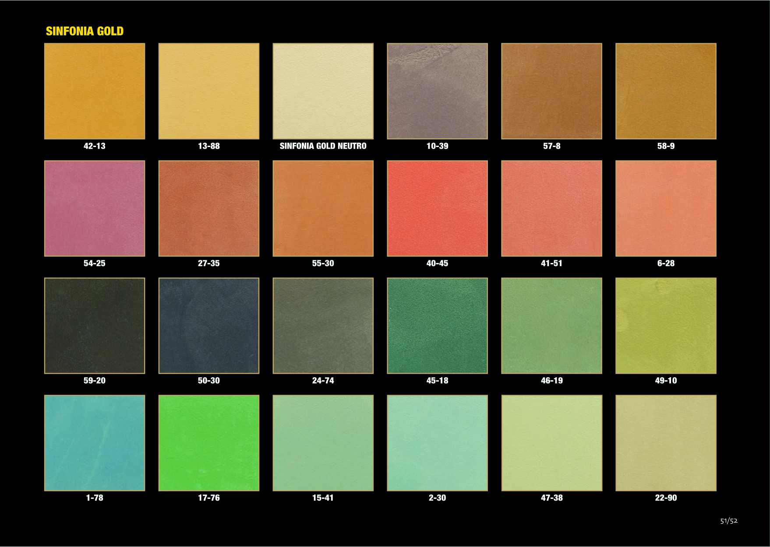The image size is (770, 547).
Task: Pick the 13-88 light yellow swatch
Action: [209, 91]
